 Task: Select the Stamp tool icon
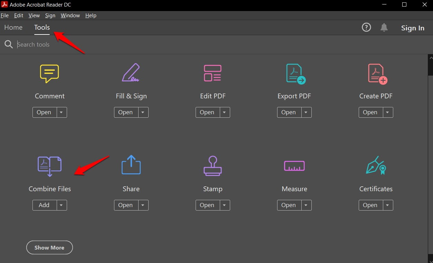[213, 166]
